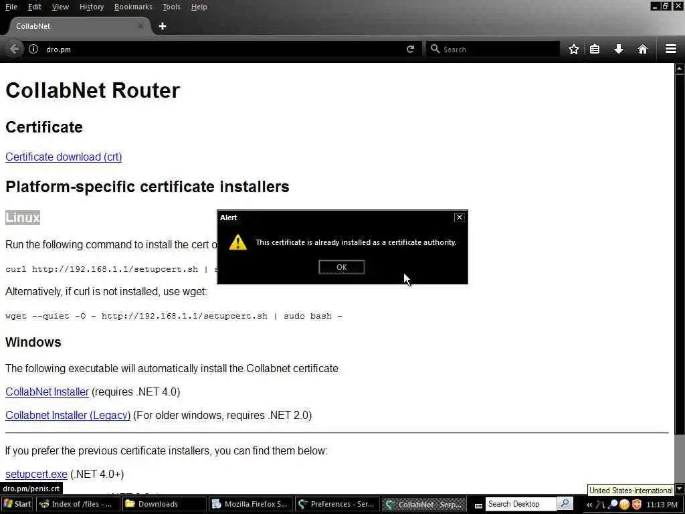Click the wget setupcert.sh command text
The width and height of the screenshot is (685, 514).
pos(173,316)
